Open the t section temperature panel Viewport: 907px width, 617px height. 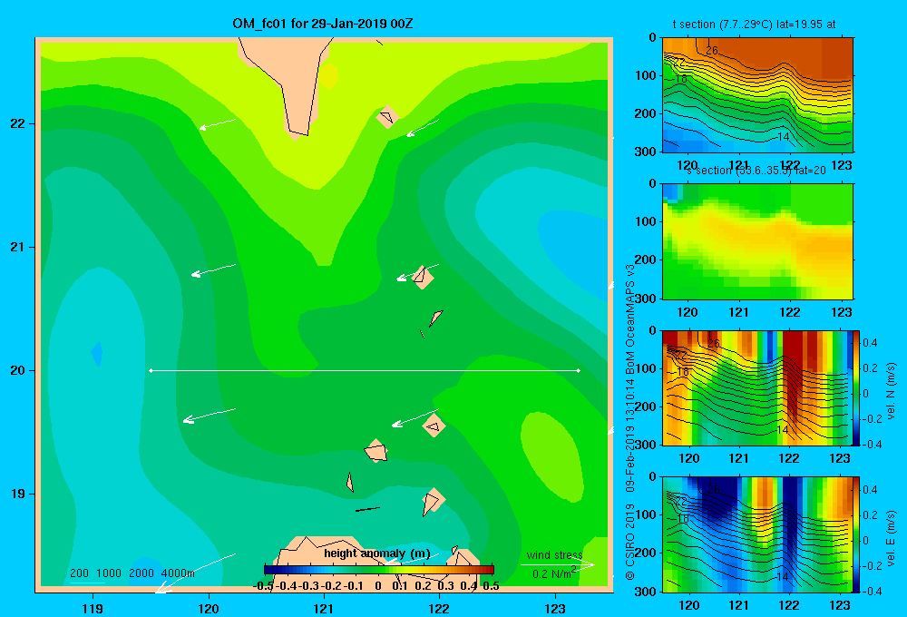(x=757, y=95)
